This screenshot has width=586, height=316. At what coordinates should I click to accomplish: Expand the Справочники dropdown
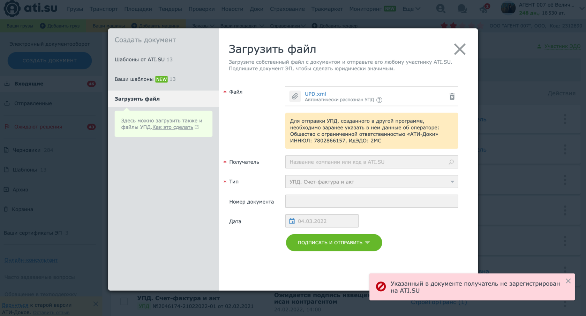288,26
